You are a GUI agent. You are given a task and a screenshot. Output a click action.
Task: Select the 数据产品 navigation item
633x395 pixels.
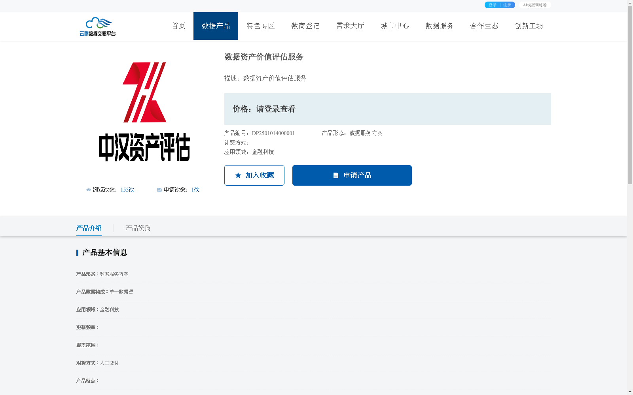point(216,26)
